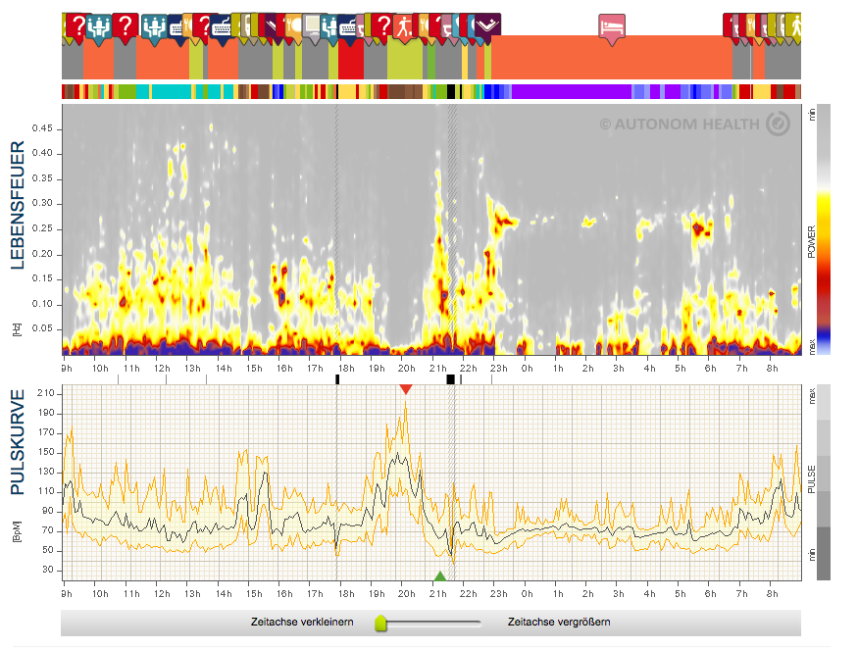Click the LEBENSFEUER chart title
The height and width of the screenshot is (650, 858).
(x=18, y=205)
